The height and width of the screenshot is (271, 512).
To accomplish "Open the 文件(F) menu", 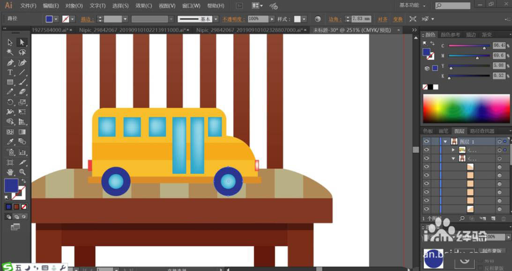I will (x=29, y=6).
